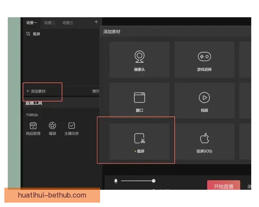Switch to the 场景二 tab
This screenshot has width=259, height=207.
coord(50,23)
